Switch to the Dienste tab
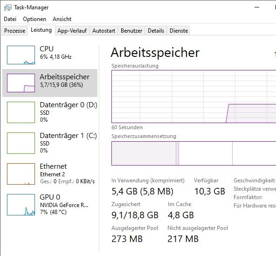The height and width of the screenshot is (256, 276). pyautogui.click(x=179, y=31)
